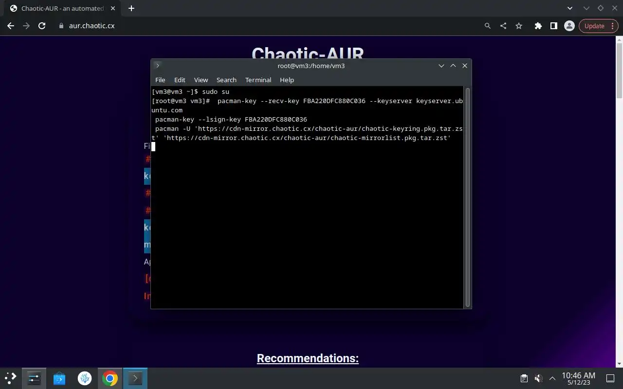Switch to Google Chrome in the taskbar
623x389 pixels.
click(x=110, y=378)
